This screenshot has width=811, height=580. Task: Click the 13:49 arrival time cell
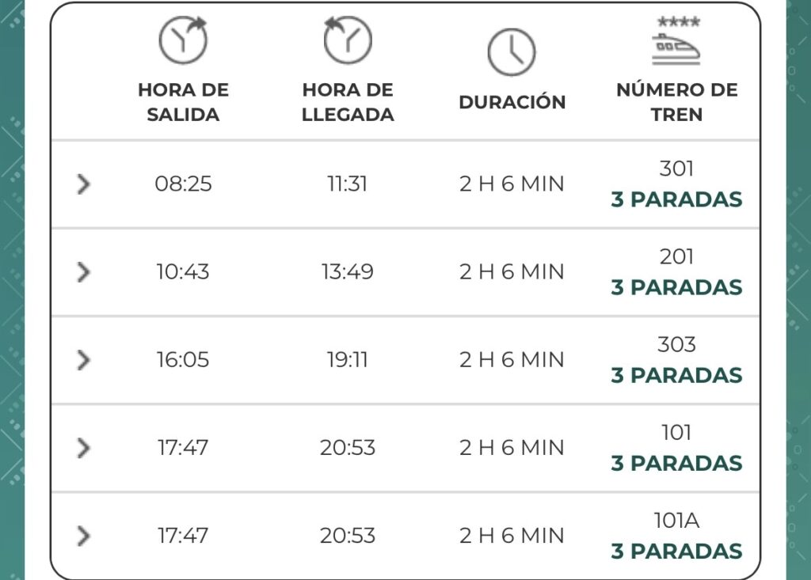click(x=348, y=272)
